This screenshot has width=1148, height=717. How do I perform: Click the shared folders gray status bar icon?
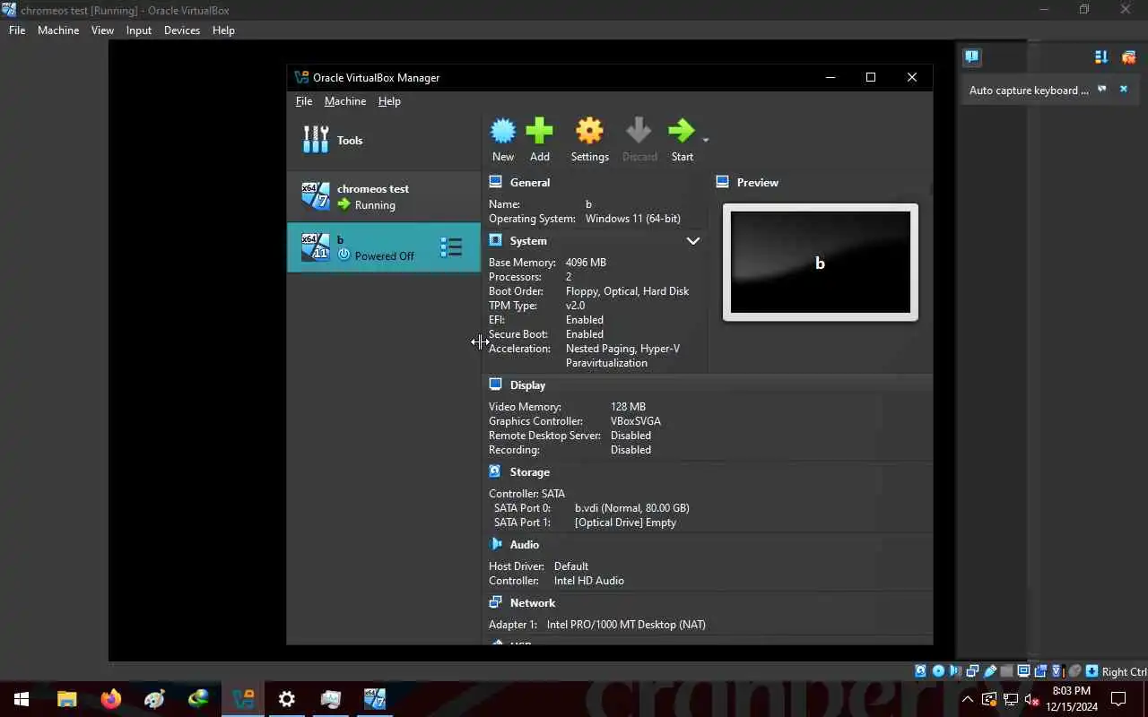click(x=1006, y=671)
